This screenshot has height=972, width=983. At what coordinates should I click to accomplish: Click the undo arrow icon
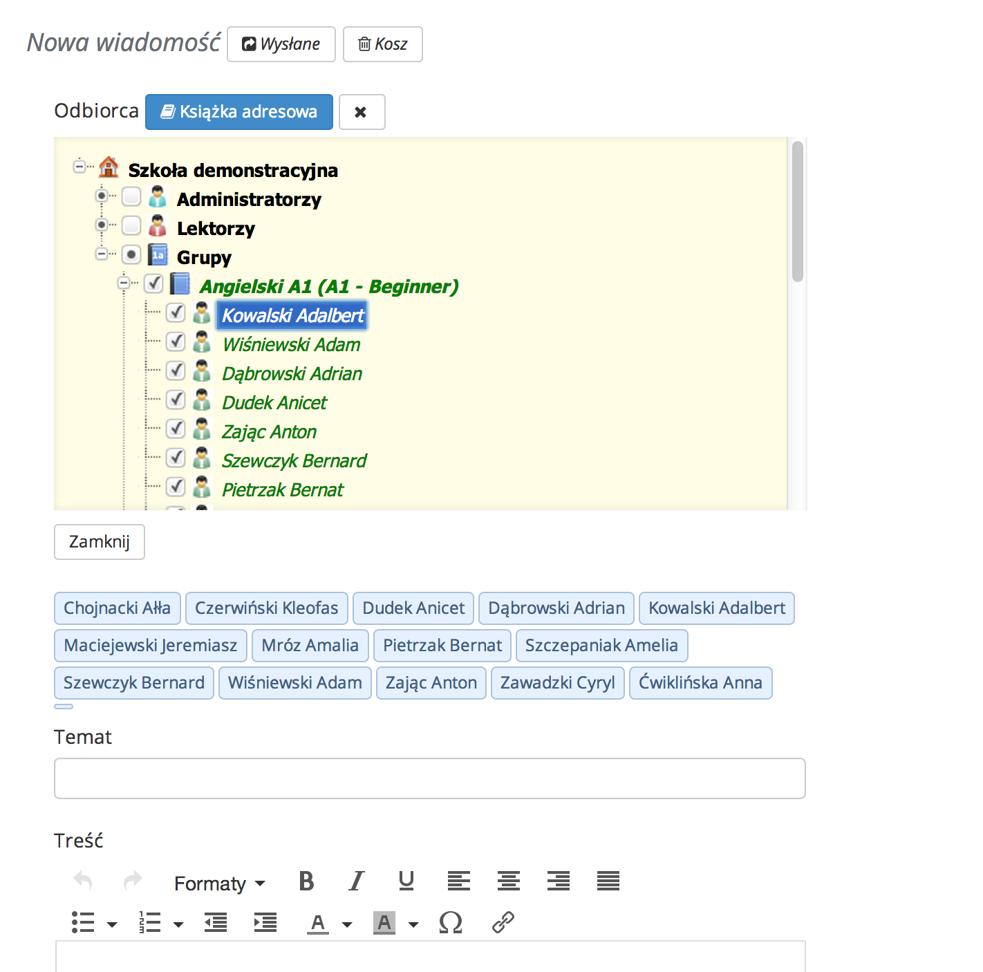[x=83, y=881]
